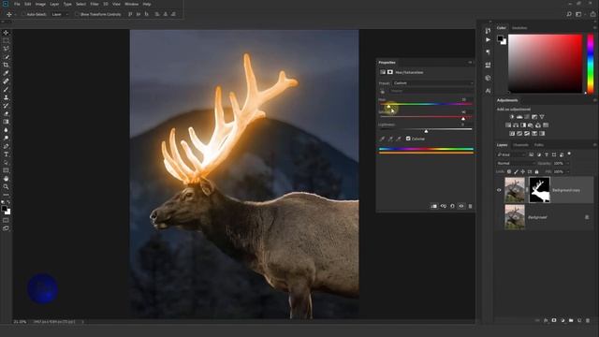Add a Brightness/Contrast adjustment
Image resolution: width=599 pixels, height=337 pixels.
[512, 117]
